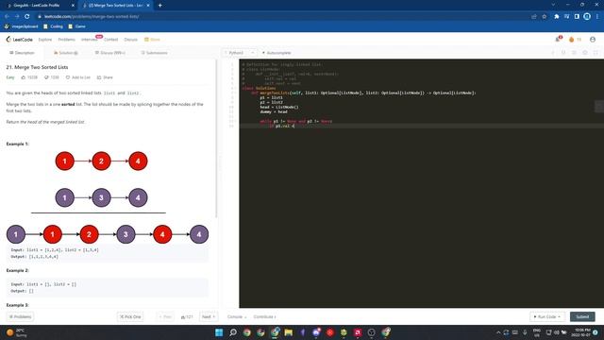Toggle the Autocomplete option
The width and height of the screenshot is (604, 340).
tap(277, 53)
